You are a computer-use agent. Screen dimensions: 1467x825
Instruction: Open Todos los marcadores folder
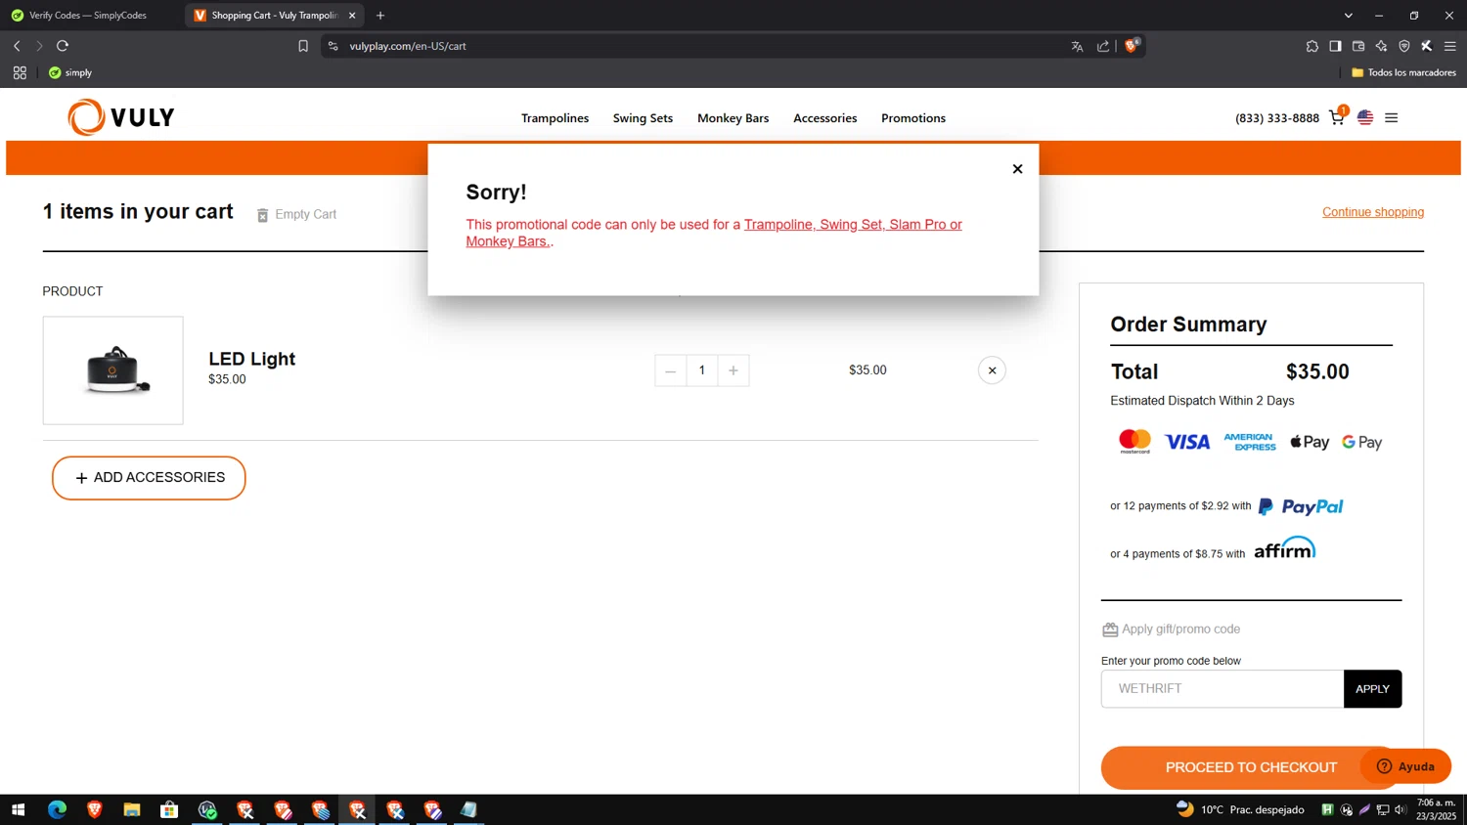click(1403, 72)
